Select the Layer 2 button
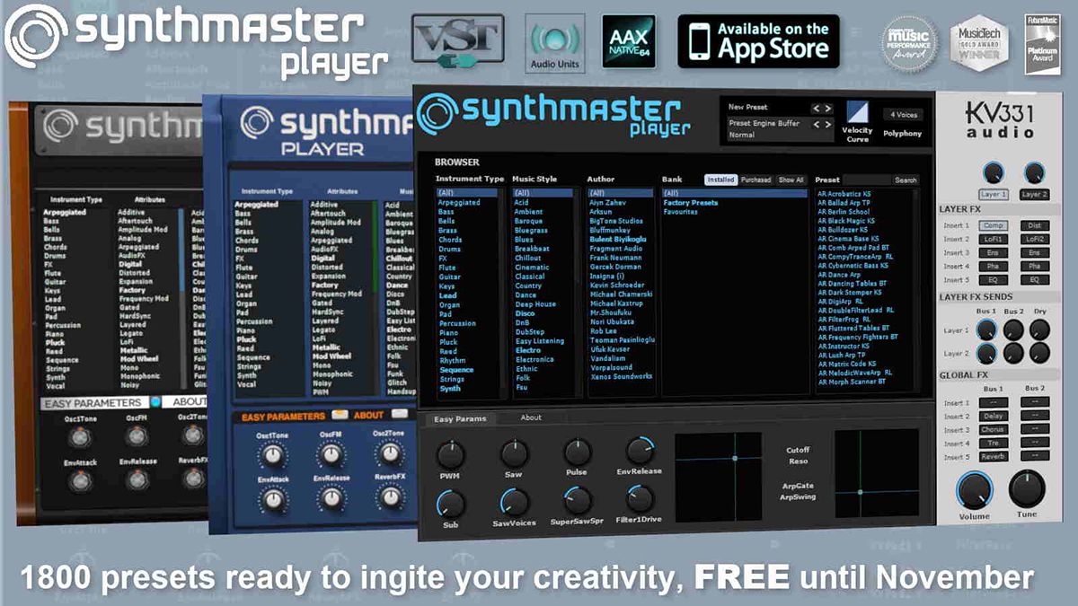 point(1034,194)
